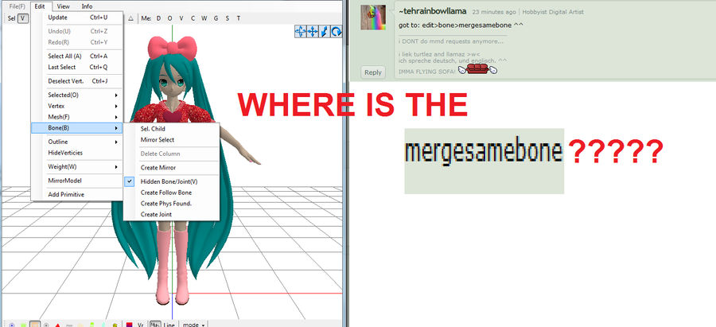
Task: Choose Add Primitive in Edit menu
Action: tap(76, 195)
